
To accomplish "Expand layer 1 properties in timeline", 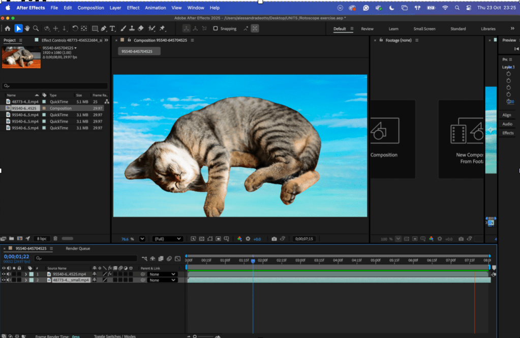I will coord(26,274).
